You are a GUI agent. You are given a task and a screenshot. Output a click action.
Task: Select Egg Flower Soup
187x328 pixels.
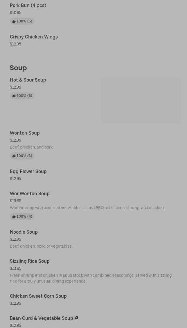click(x=28, y=171)
